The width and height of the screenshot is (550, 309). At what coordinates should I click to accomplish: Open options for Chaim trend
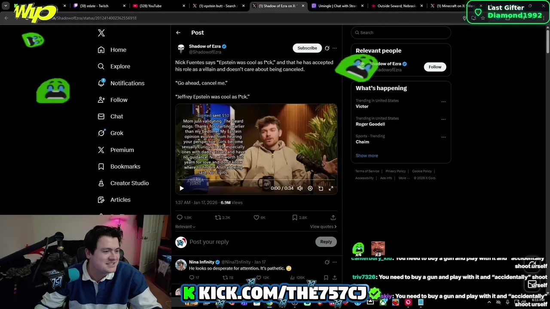point(443,137)
